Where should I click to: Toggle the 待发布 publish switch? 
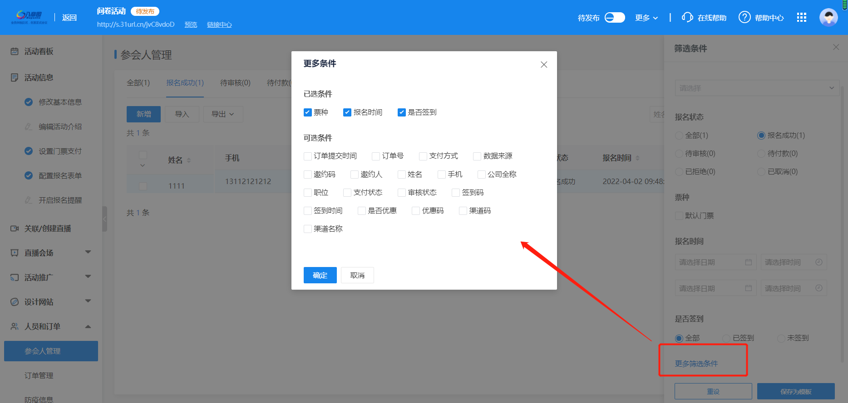point(615,17)
